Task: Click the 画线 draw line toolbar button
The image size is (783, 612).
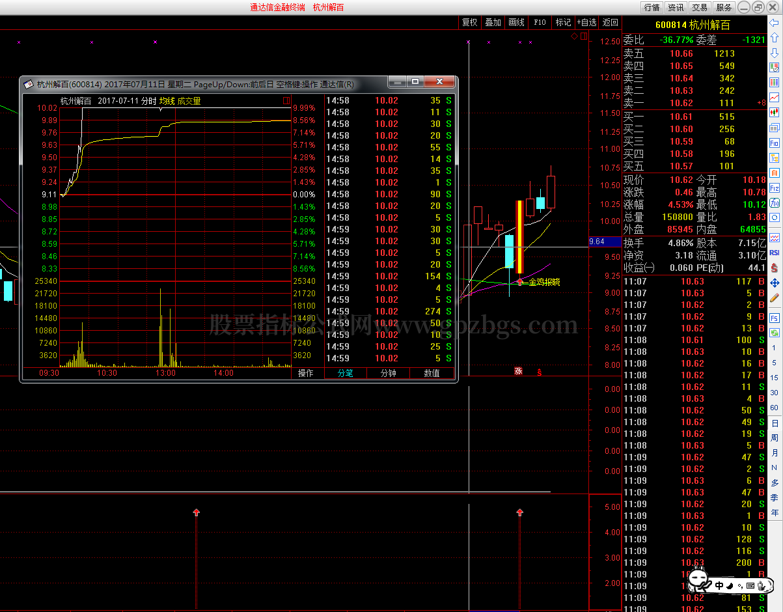Action: 516,22
